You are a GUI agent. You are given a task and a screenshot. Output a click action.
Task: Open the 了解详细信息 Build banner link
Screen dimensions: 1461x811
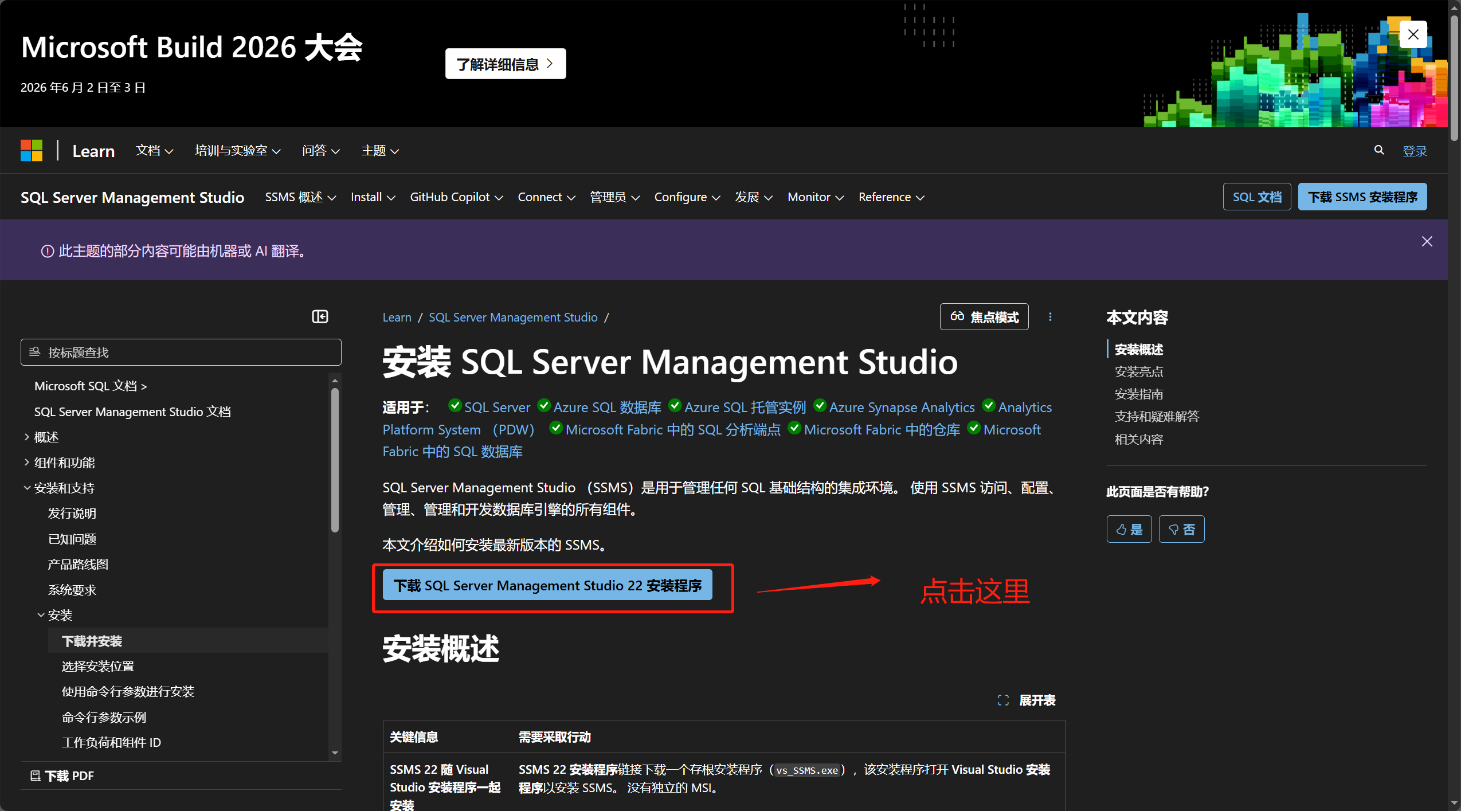click(x=505, y=64)
